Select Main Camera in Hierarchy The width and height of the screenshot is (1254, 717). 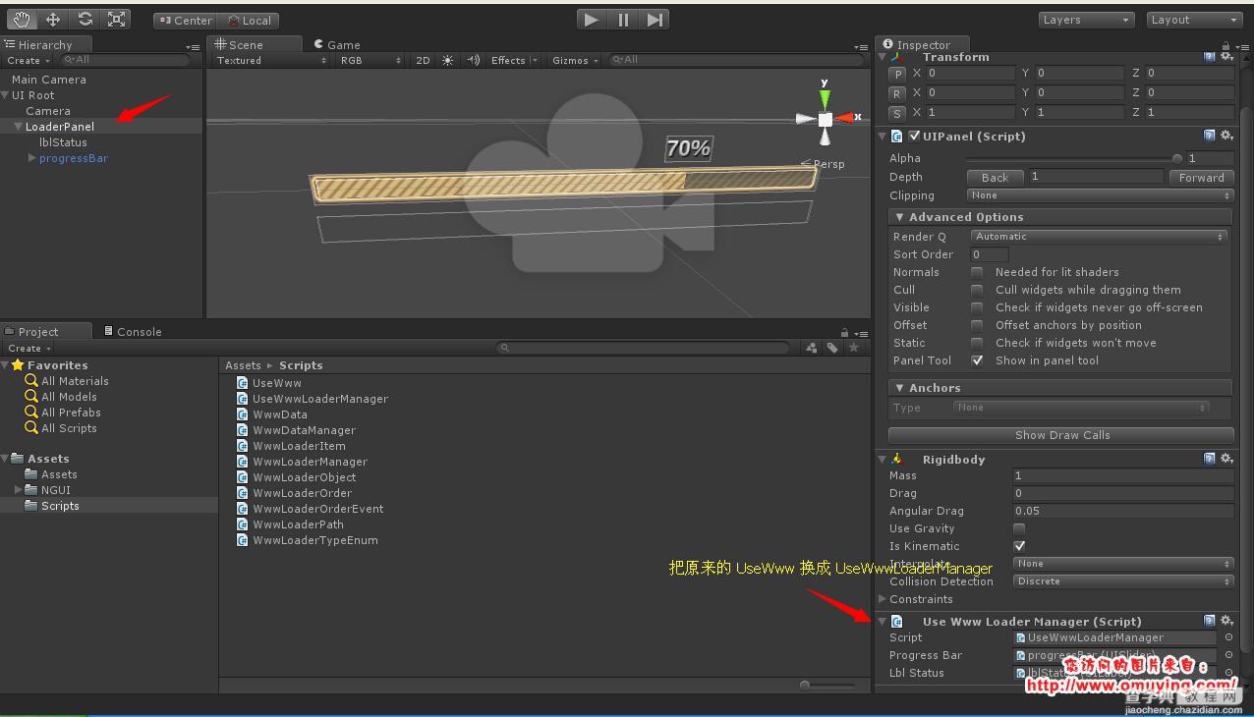click(x=49, y=80)
